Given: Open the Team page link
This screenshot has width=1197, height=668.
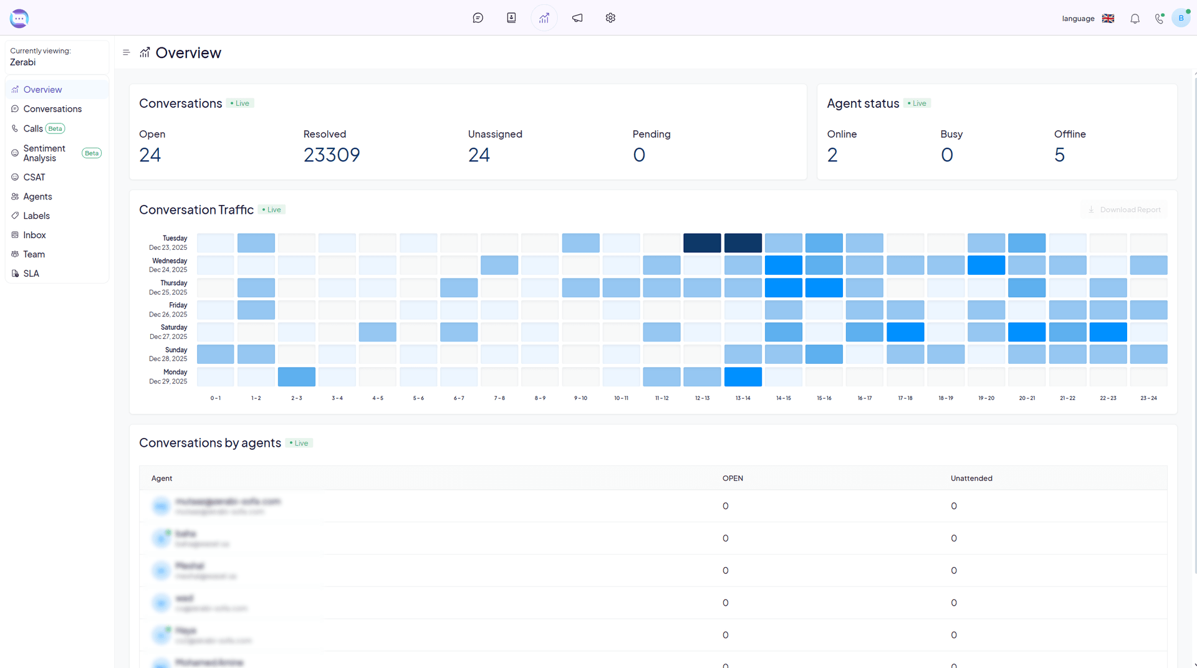Looking at the screenshot, I should tap(34, 254).
